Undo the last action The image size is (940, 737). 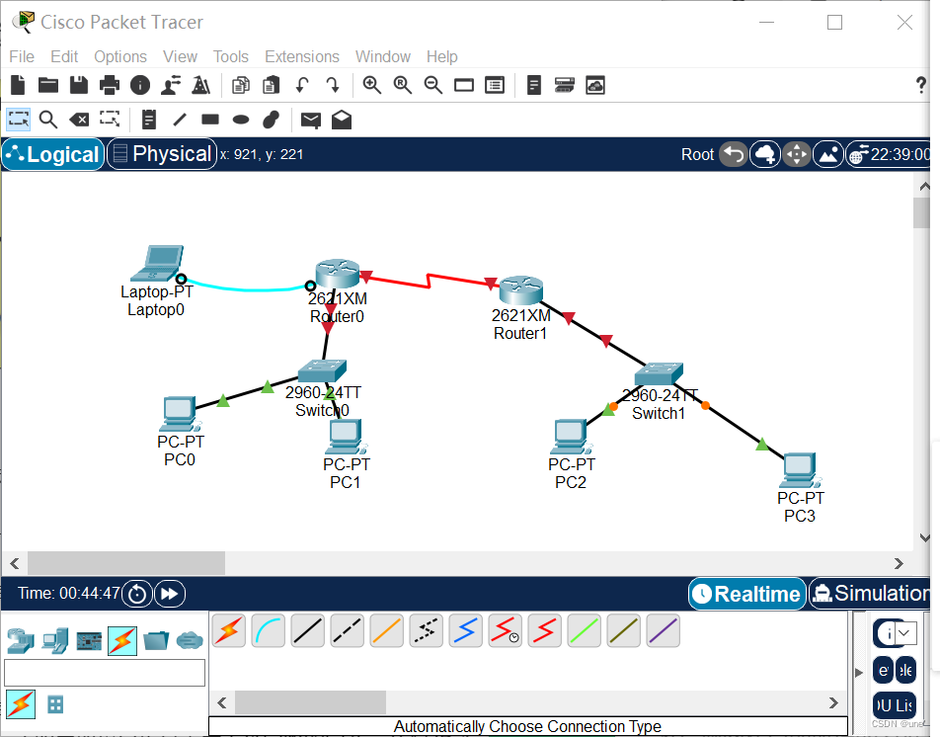[x=302, y=85]
